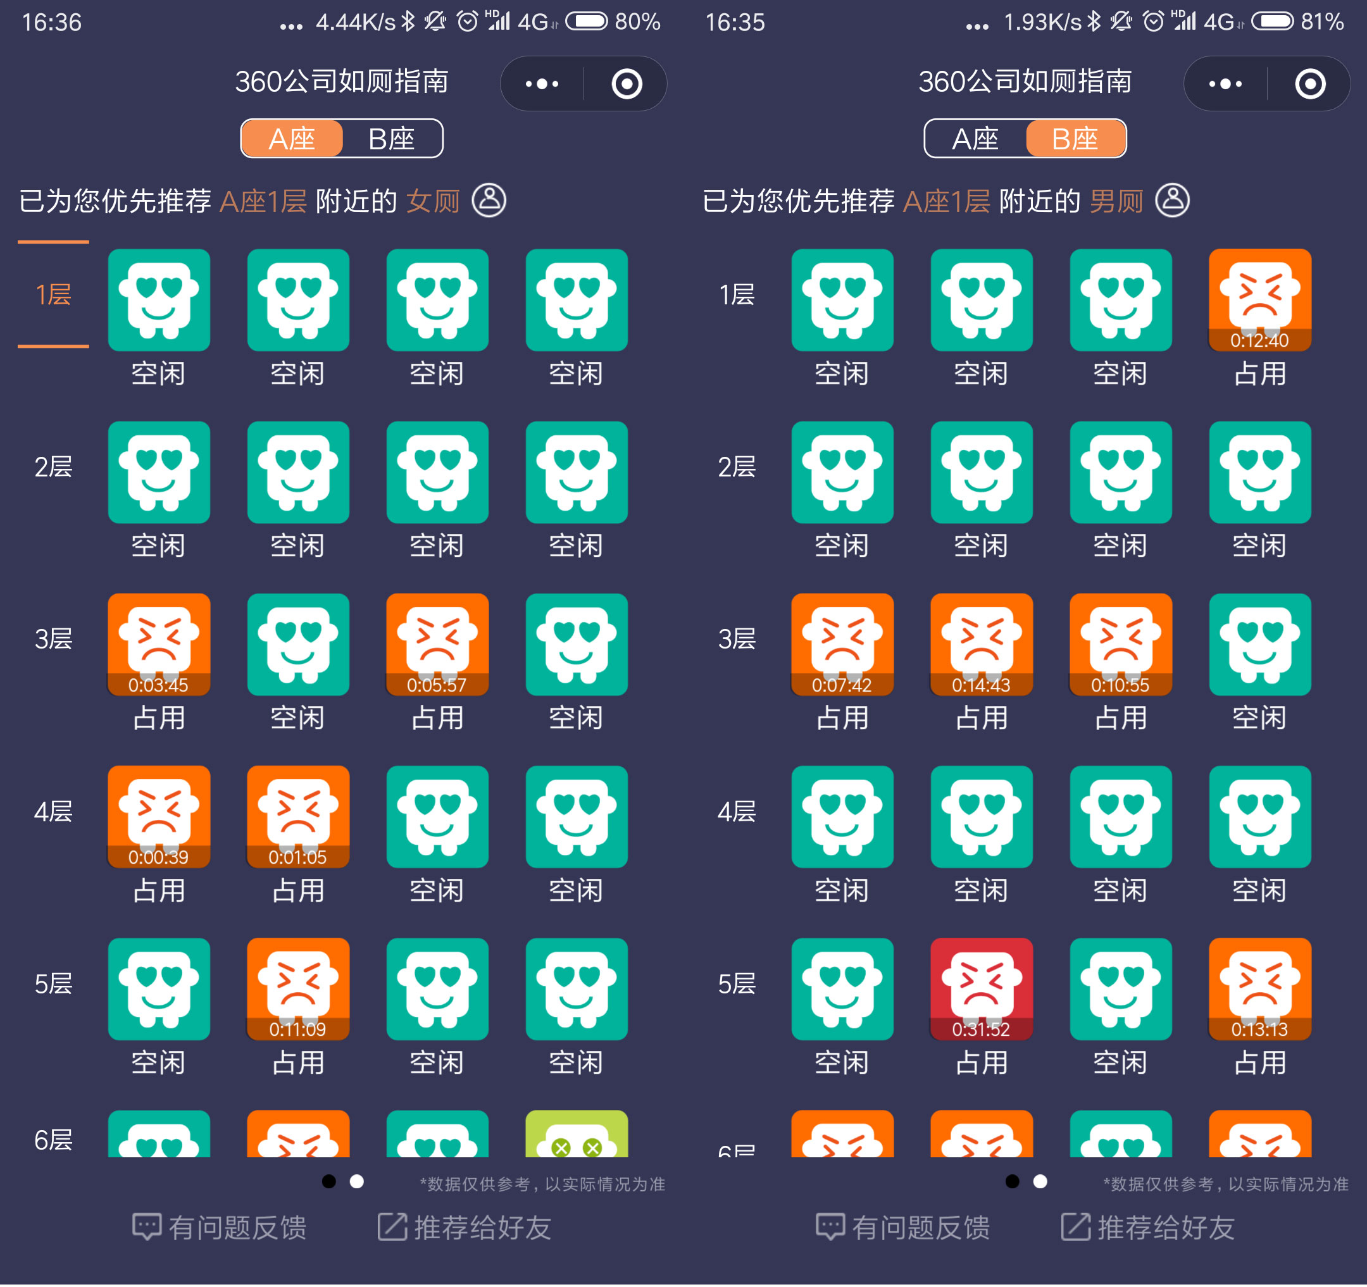The height and width of the screenshot is (1287, 1367).
Task: Tap the alarm clock icon in left status bar
Action: [468, 22]
